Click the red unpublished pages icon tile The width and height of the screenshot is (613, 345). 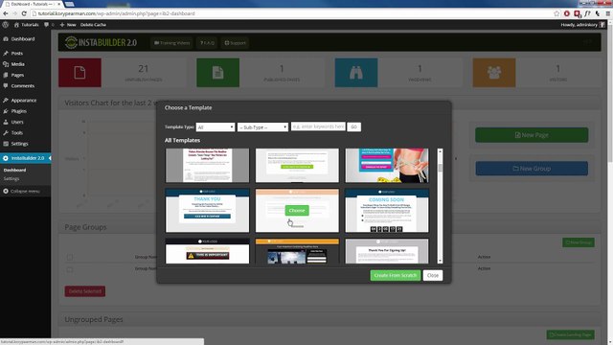pos(79,73)
